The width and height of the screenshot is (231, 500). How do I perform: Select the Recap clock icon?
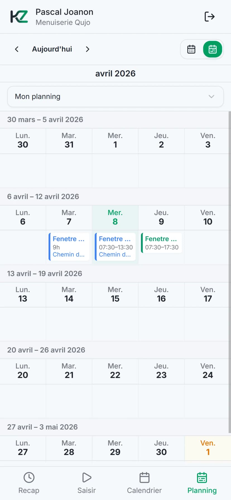(x=29, y=477)
